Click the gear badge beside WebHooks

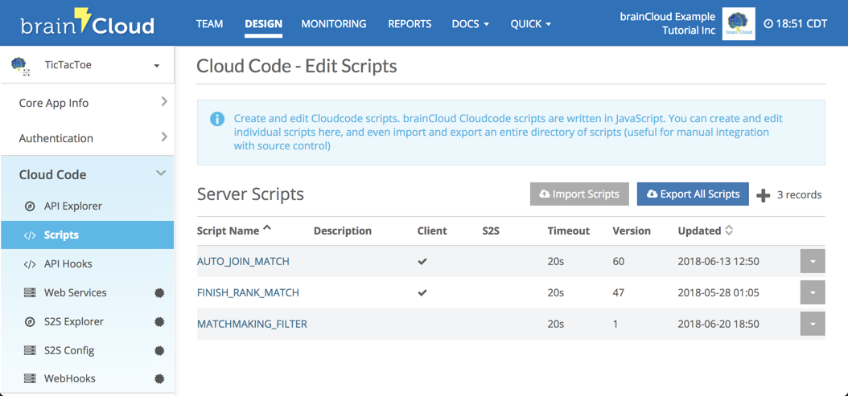pyautogui.click(x=159, y=379)
